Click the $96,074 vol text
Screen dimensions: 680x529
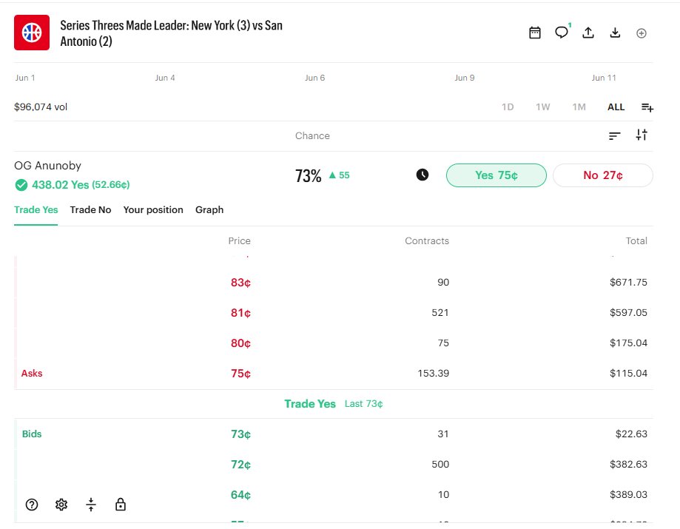click(x=41, y=107)
